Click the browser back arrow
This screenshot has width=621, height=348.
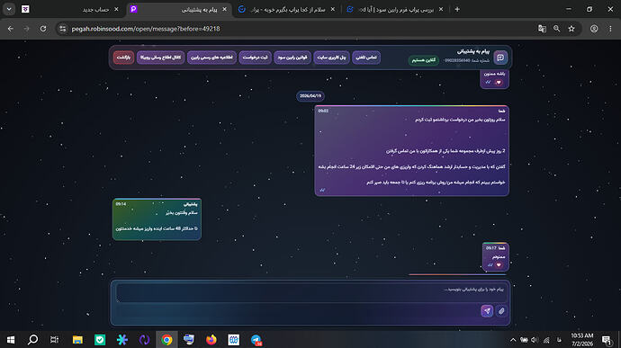(10, 29)
